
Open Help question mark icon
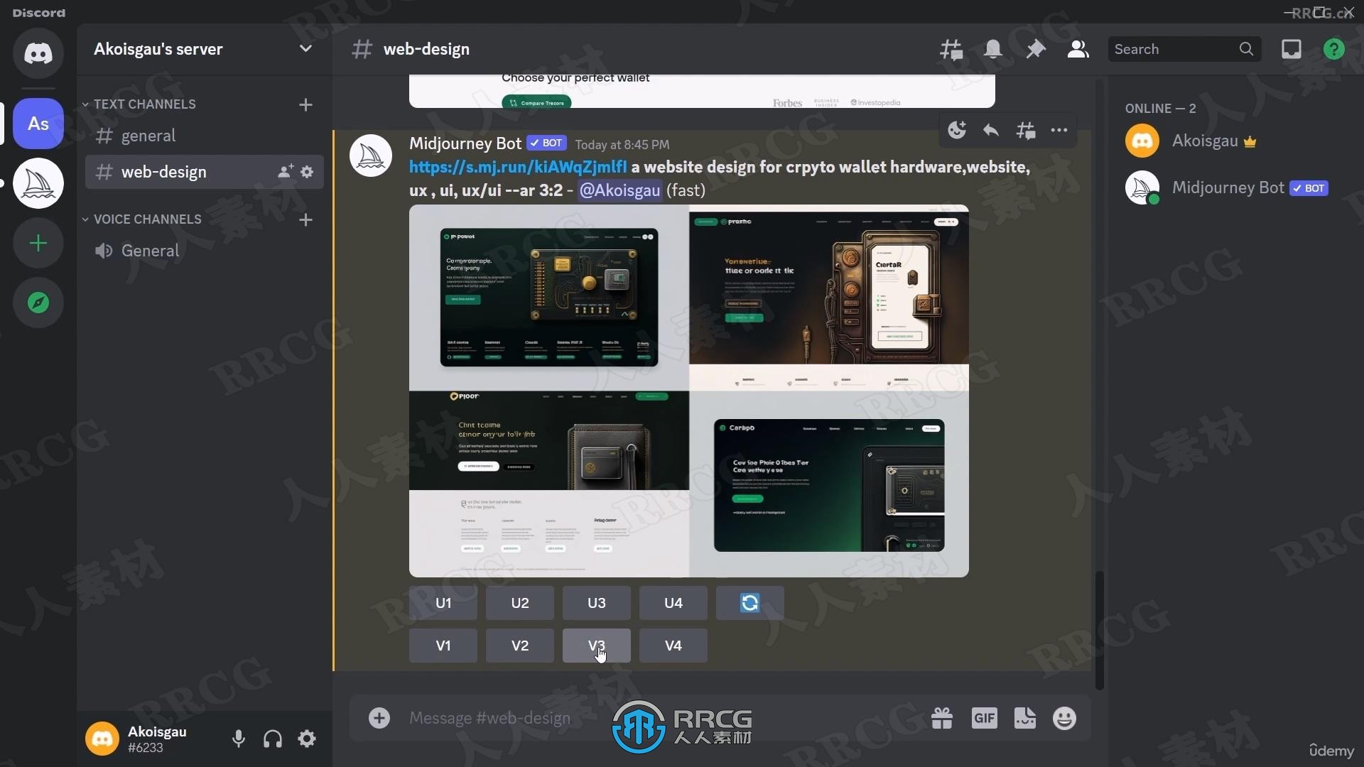tap(1334, 49)
